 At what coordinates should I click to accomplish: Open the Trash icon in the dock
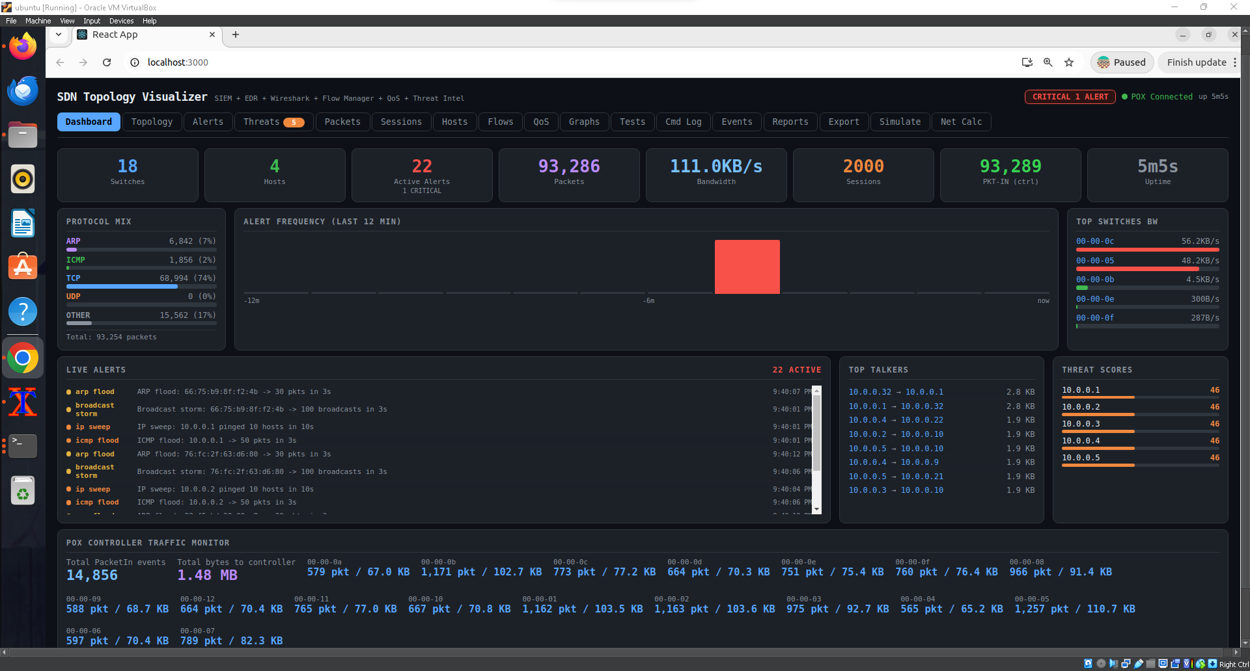(23, 491)
